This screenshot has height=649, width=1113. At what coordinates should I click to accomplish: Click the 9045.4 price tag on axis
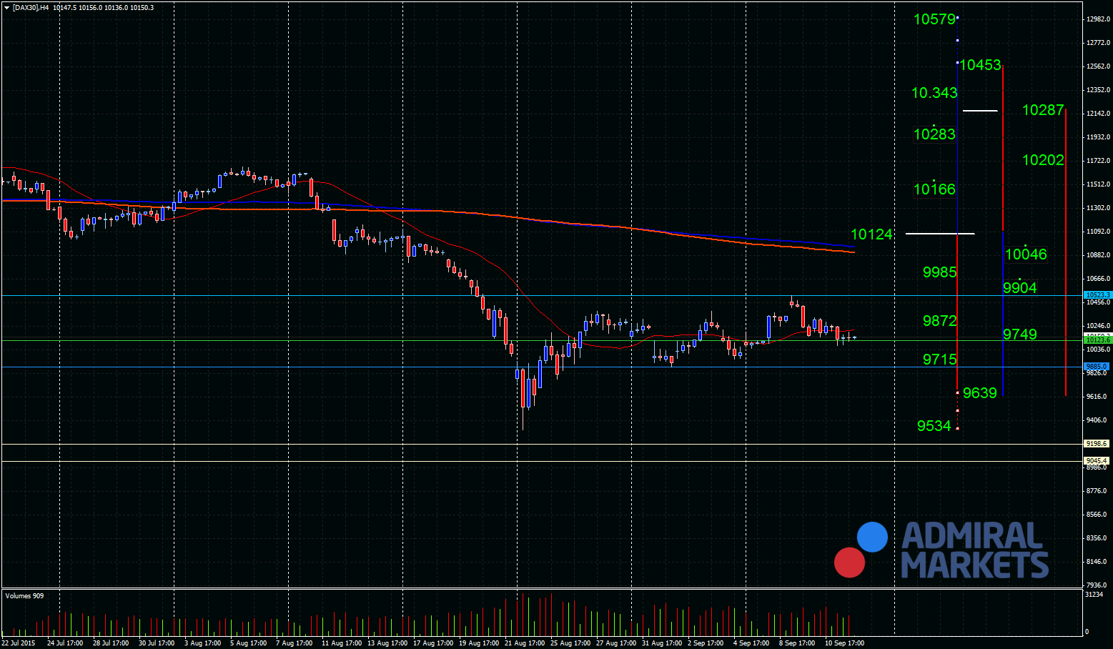pos(1097,460)
